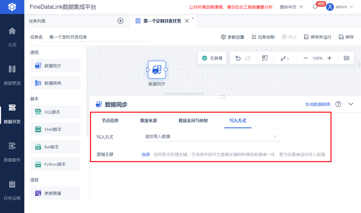This screenshot has height=213, width=361.
Task: Open 参数设置 parameter settings
Action: 232,37
